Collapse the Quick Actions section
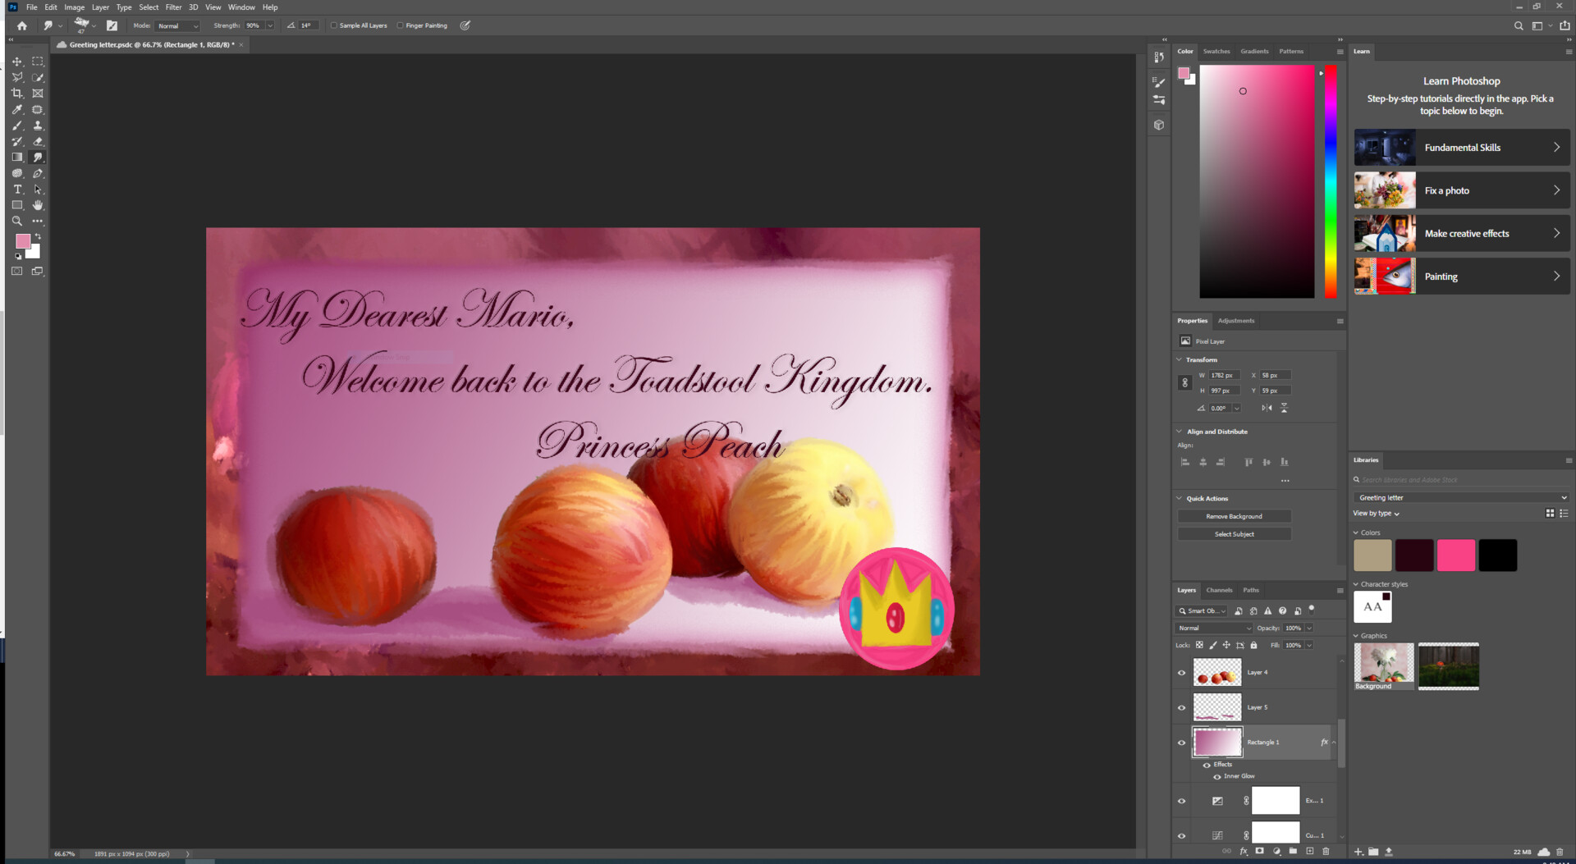 [1180, 499]
